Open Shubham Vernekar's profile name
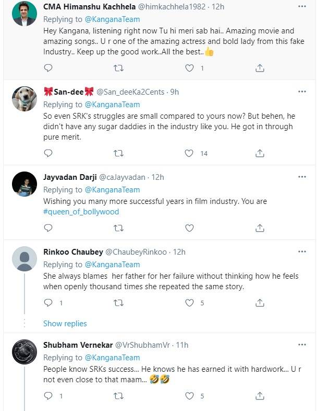This screenshot has height=411, width=317. [78, 345]
